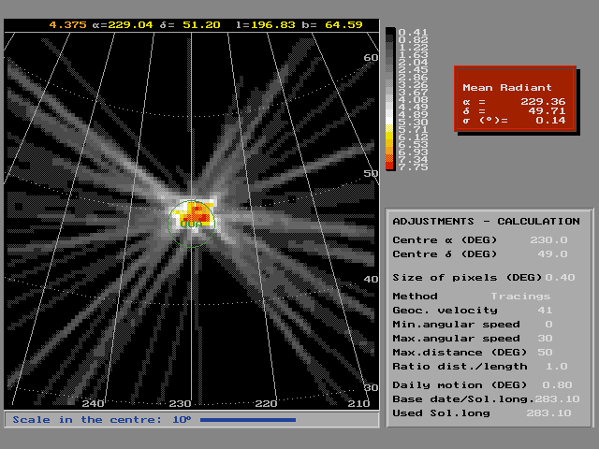Click the 4.375 density value in header
The height and width of the screenshot is (449, 599).
[x=67, y=25]
